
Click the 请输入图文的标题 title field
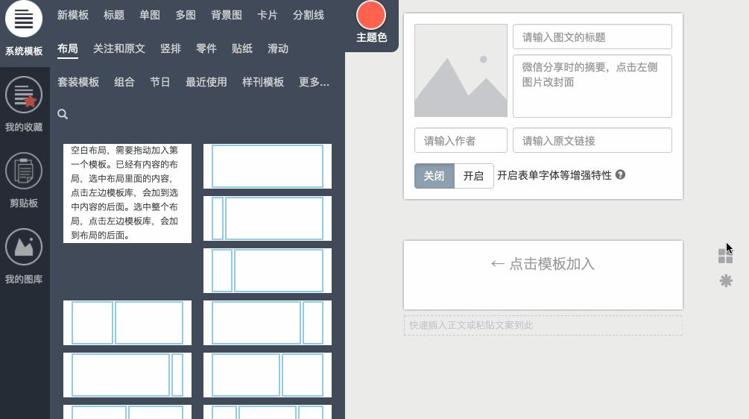(x=592, y=37)
